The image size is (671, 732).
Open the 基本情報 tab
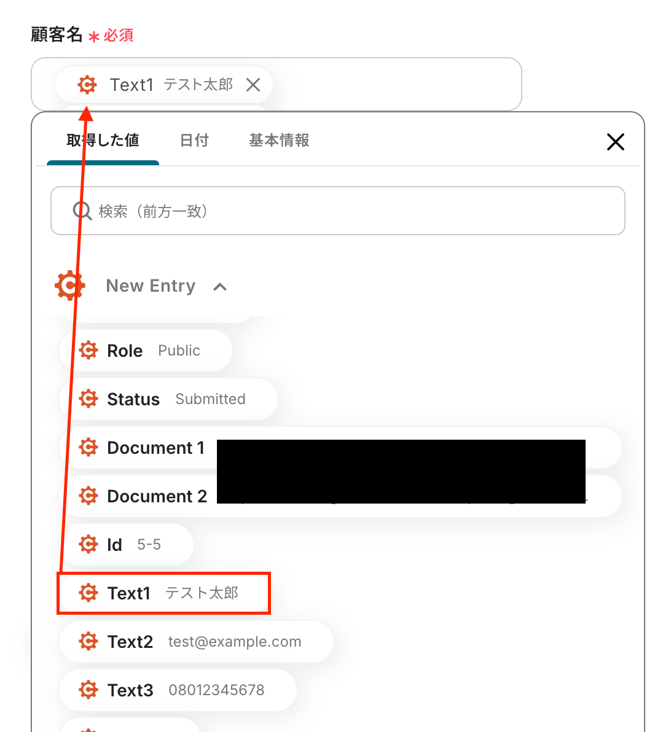[x=279, y=140]
